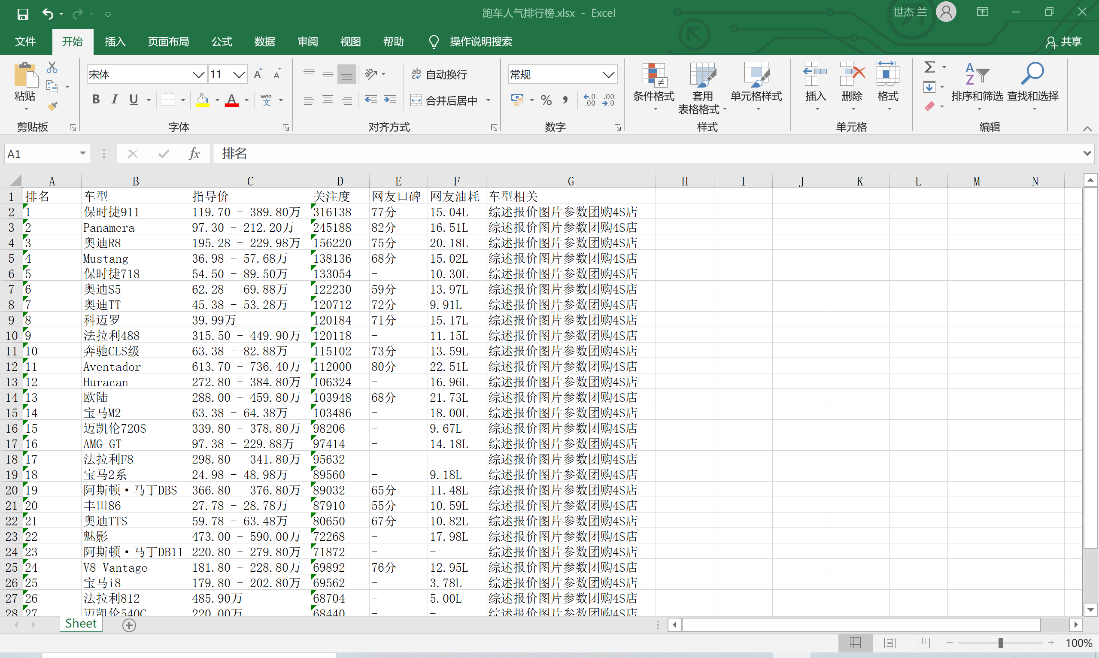Click the Save disk icon

tap(23, 14)
